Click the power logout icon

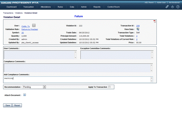tap(173, 7)
